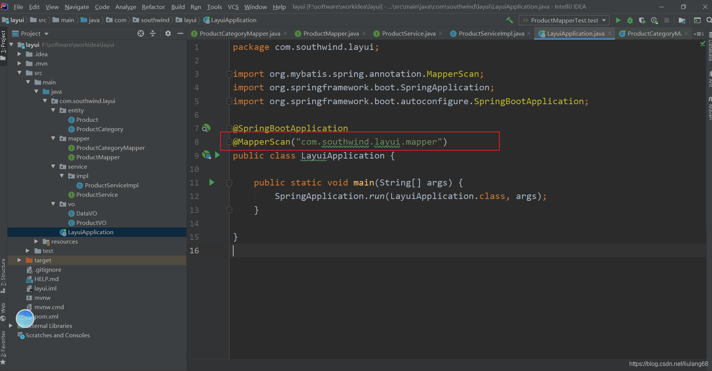
Task: Open Project panel settings gear
Action: pos(168,33)
